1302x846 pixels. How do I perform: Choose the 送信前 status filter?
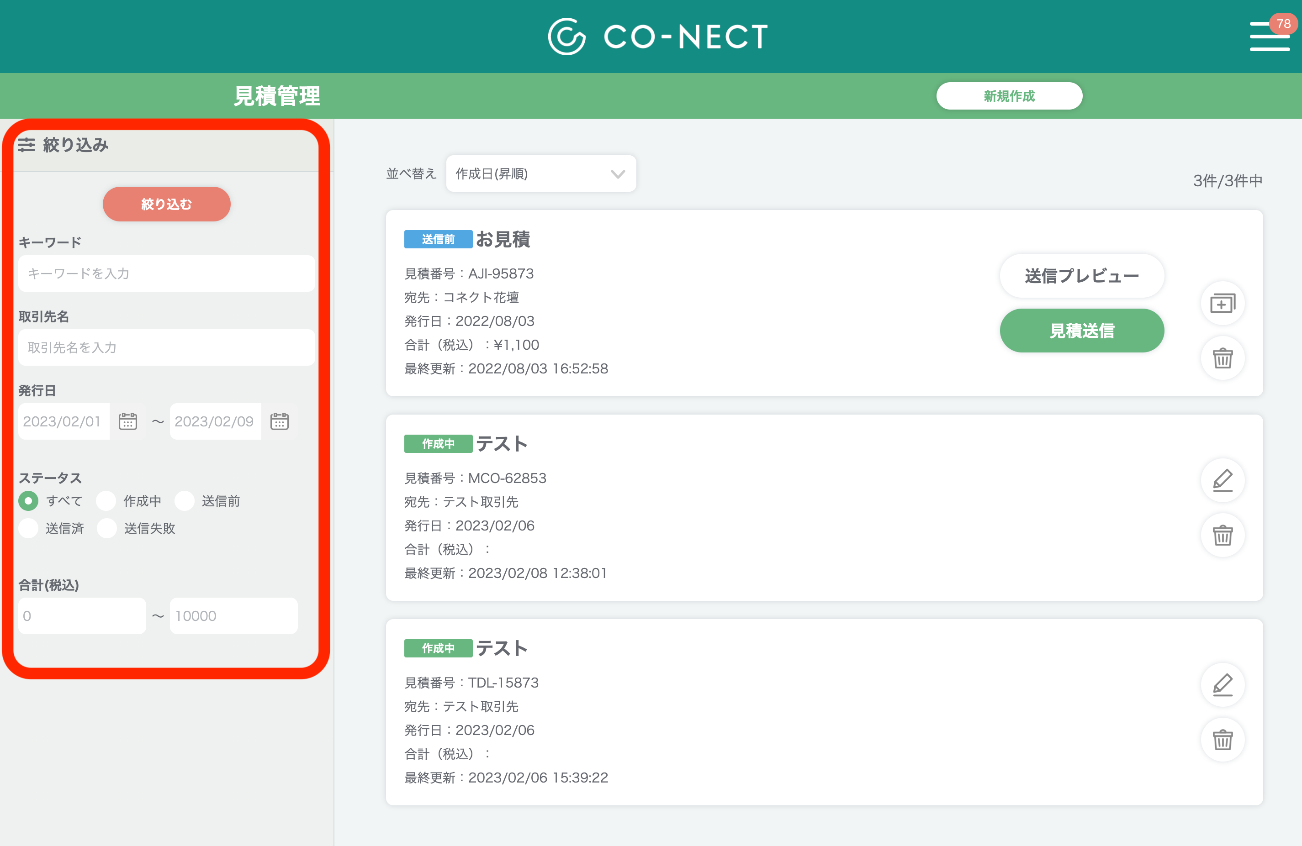pos(185,501)
